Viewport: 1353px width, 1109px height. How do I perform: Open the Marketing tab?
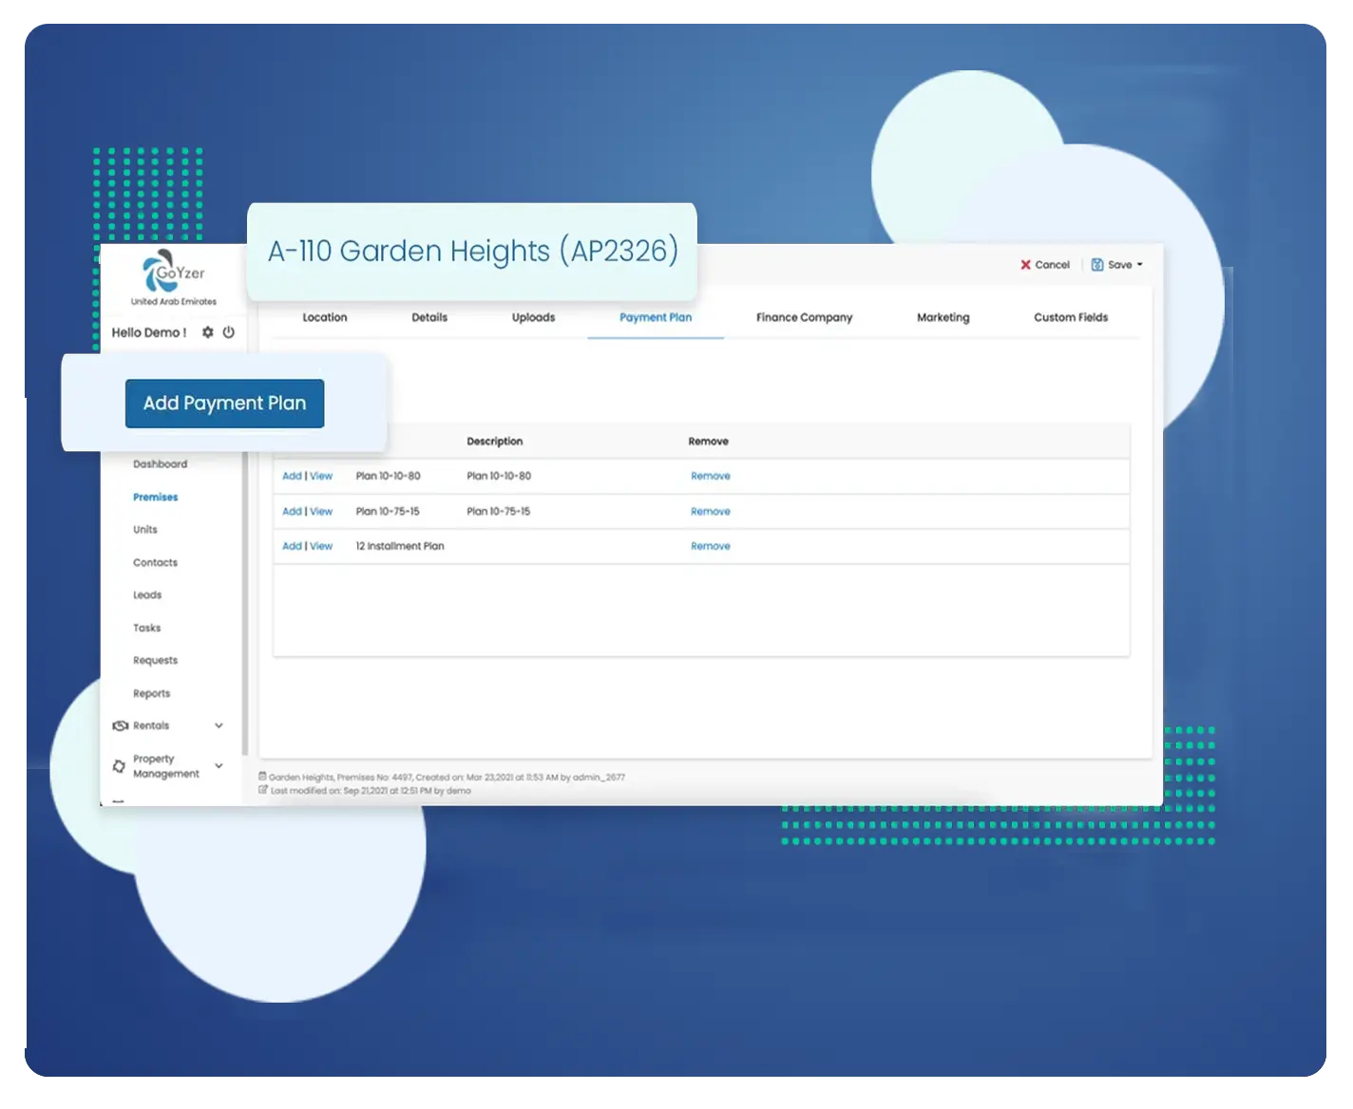tap(943, 317)
